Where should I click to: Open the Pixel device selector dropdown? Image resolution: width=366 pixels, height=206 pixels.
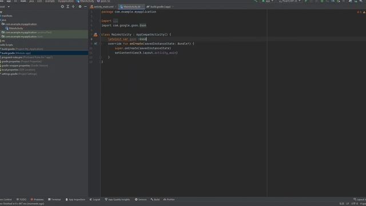tap(289, 1)
